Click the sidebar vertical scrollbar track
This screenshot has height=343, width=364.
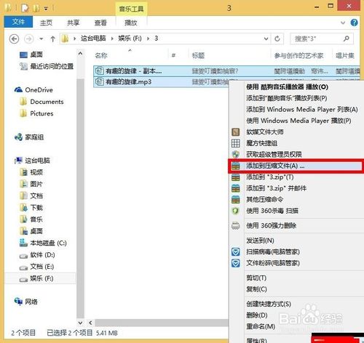[80, 187]
